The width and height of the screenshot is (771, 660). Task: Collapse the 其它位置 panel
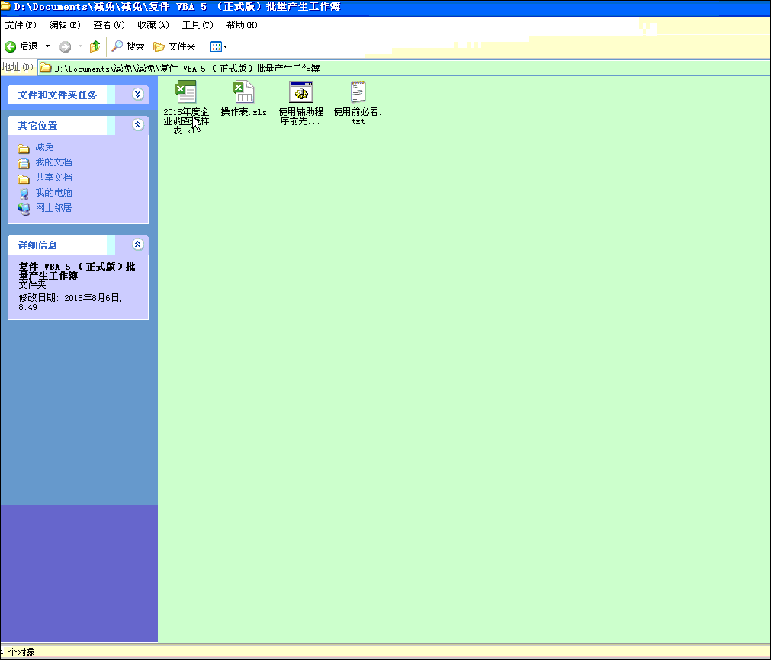tap(137, 125)
